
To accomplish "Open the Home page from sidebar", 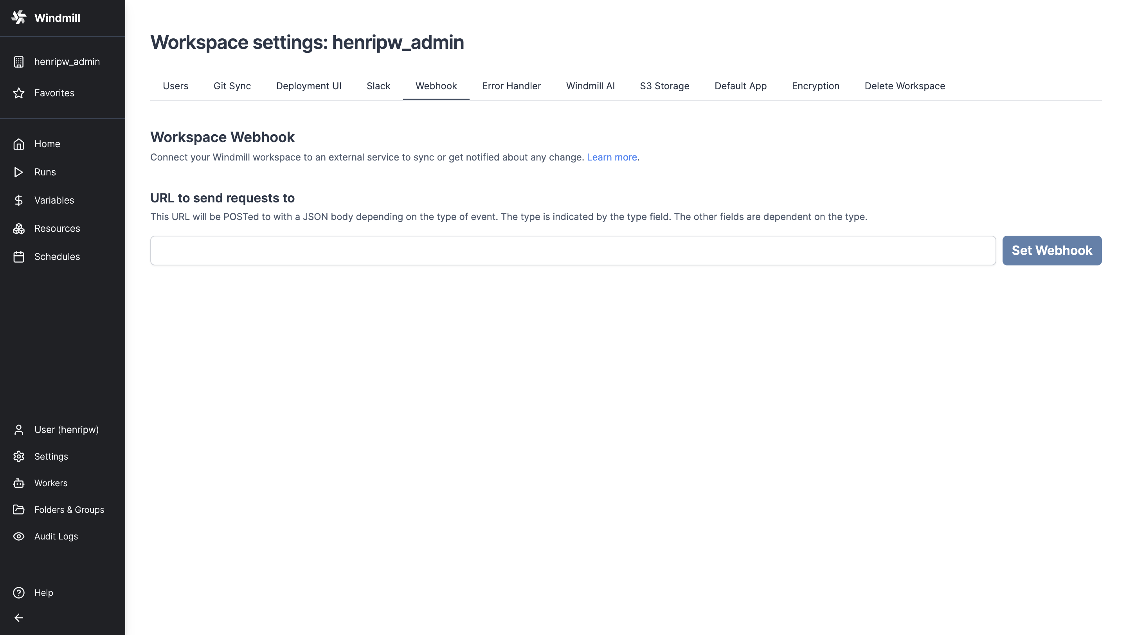I will click(x=47, y=144).
